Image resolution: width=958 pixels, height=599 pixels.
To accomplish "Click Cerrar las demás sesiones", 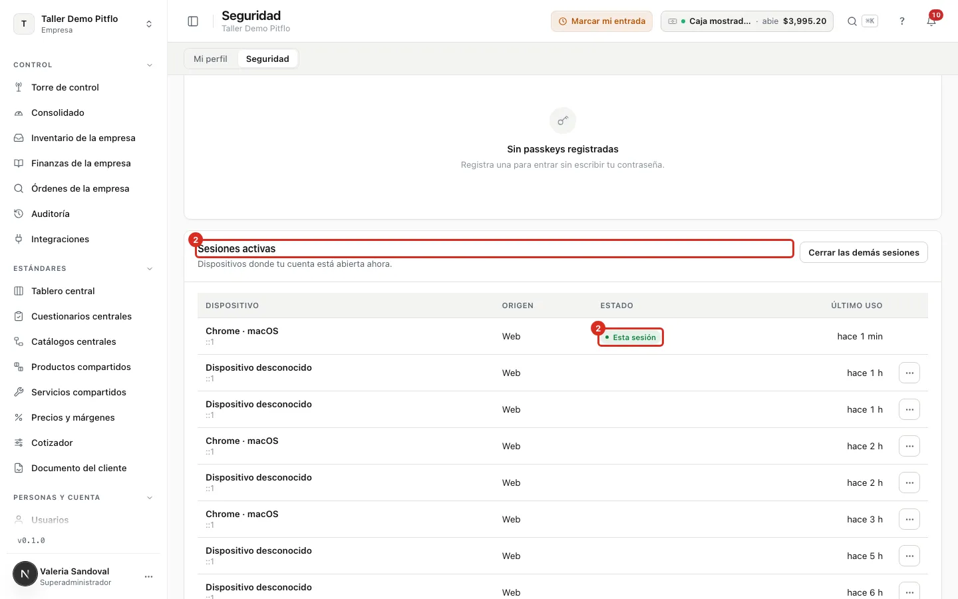I will pos(864,252).
